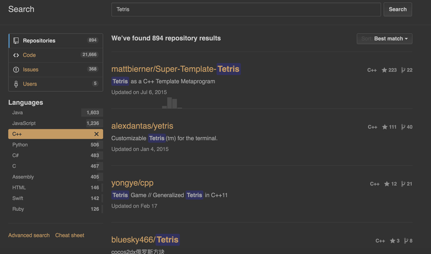Select the Repositories results tab
The width and height of the screenshot is (431, 254).
tap(56, 41)
